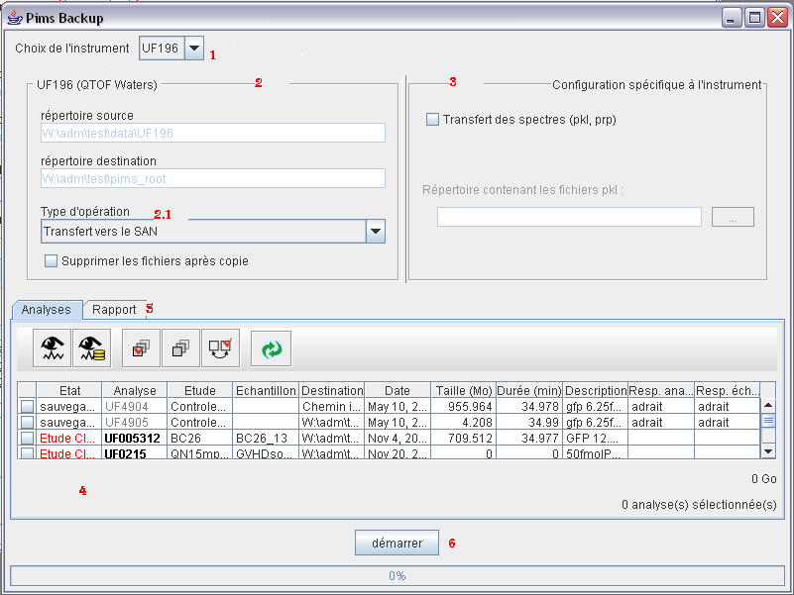Select the Analyses tab

(46, 310)
